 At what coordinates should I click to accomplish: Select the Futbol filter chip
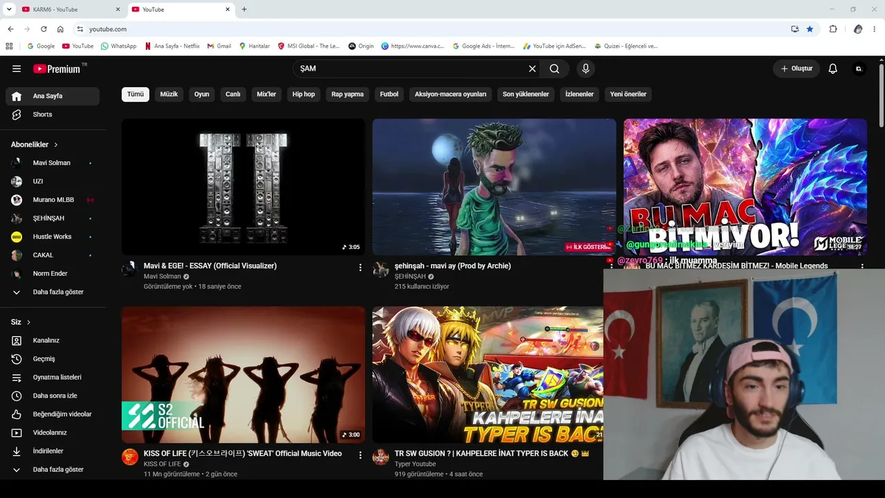tap(389, 94)
